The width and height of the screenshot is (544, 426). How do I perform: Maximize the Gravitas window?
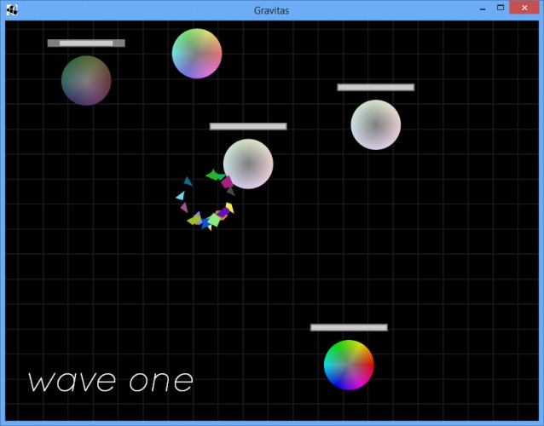(x=501, y=8)
